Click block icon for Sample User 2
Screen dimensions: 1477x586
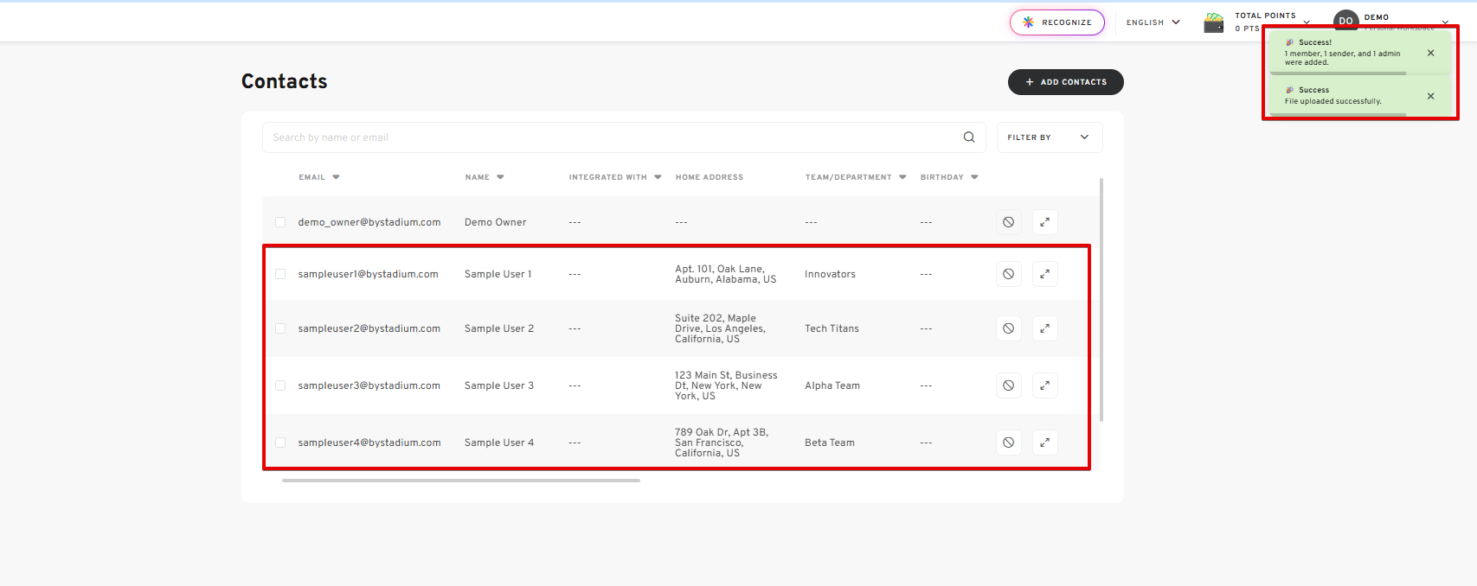pos(1008,328)
